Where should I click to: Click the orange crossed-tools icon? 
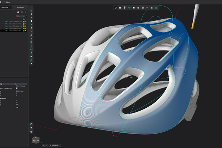(22, 12)
